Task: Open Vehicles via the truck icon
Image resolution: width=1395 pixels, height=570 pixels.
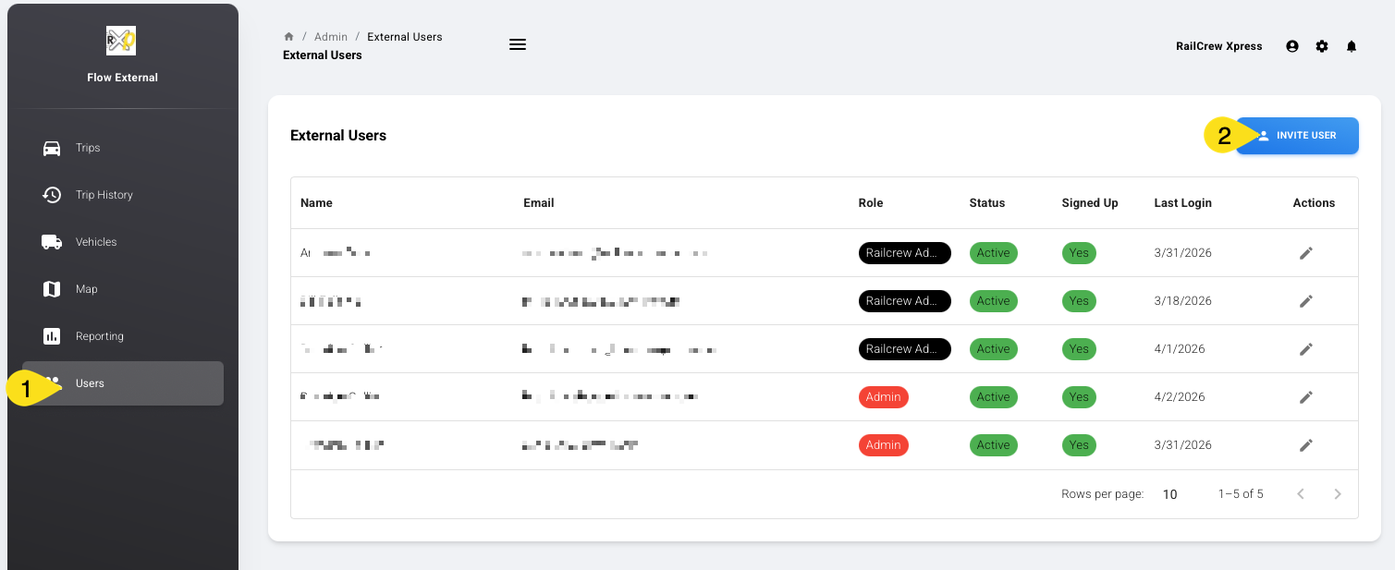Action: coord(53,242)
